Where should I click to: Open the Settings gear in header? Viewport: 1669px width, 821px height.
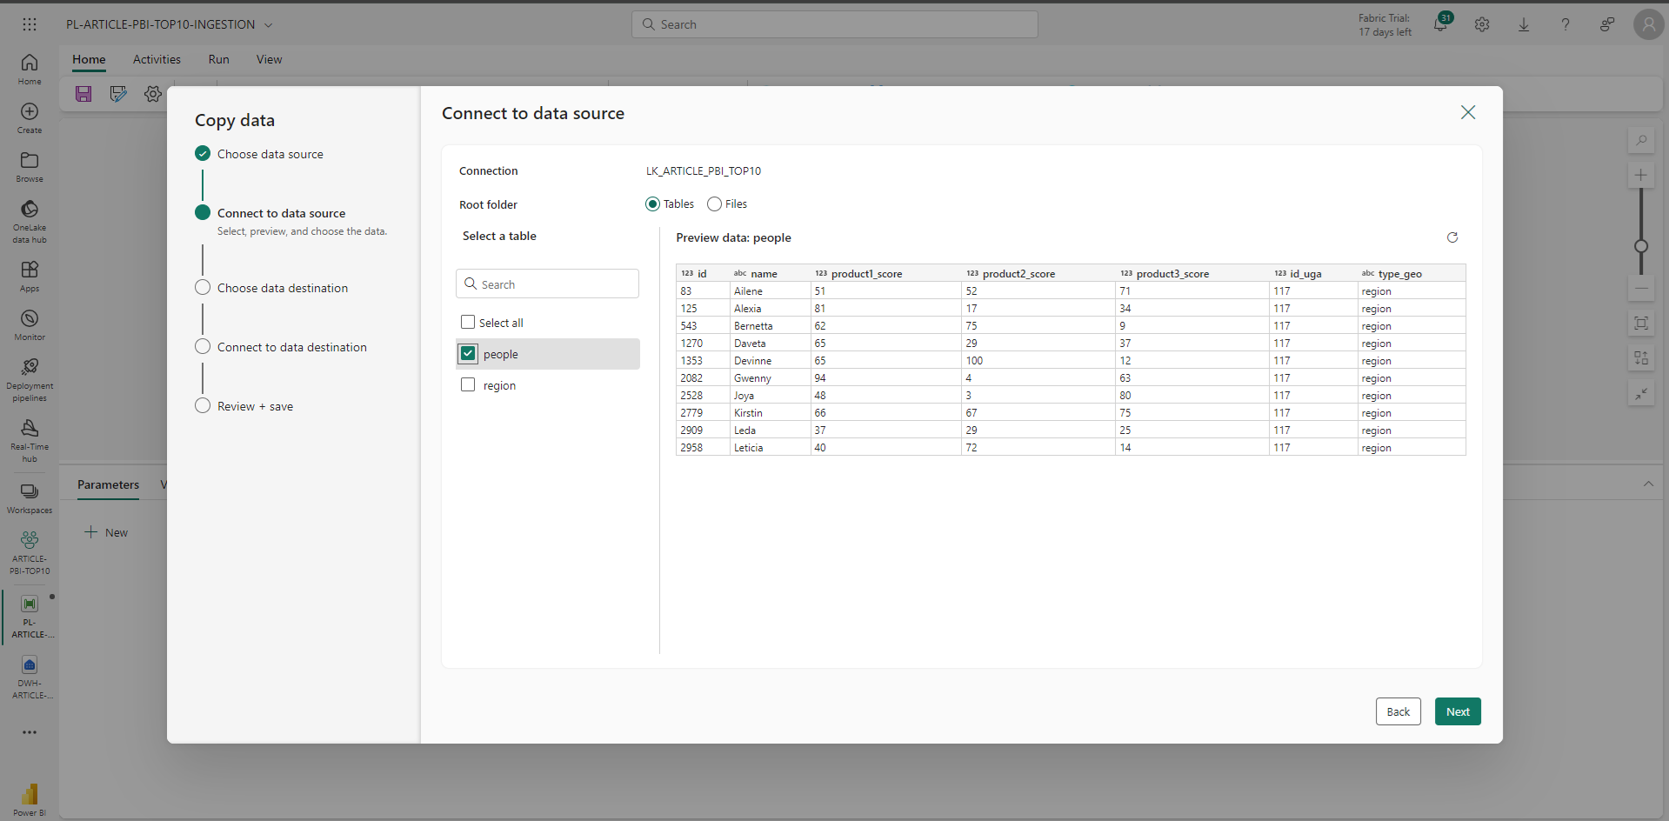[x=1482, y=24]
